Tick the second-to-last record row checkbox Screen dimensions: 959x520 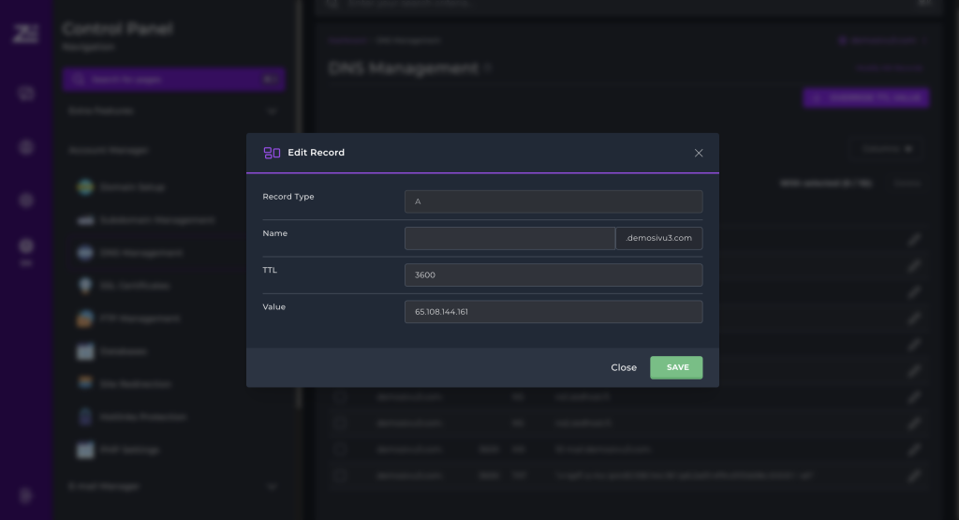tap(340, 450)
